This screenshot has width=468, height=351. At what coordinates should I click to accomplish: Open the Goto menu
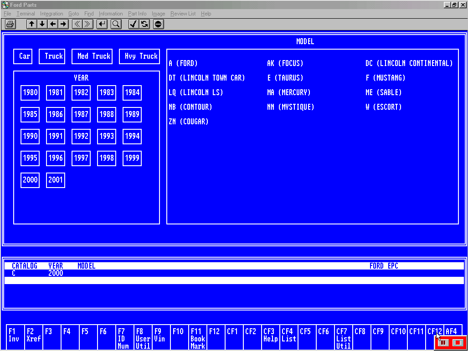pyautogui.click(x=74, y=14)
